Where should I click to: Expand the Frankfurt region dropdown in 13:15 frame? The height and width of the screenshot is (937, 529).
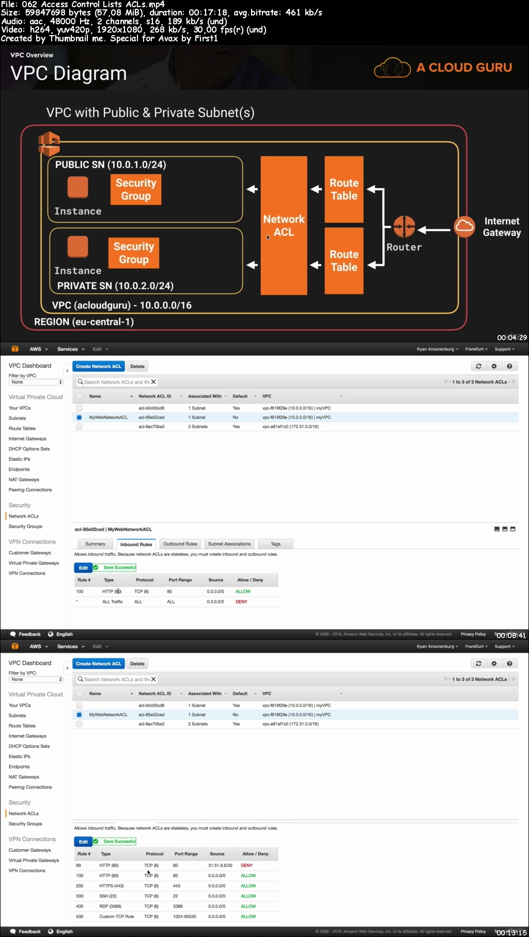(476, 646)
